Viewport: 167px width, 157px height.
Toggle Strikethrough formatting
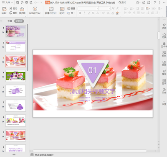(x=93, y=13)
